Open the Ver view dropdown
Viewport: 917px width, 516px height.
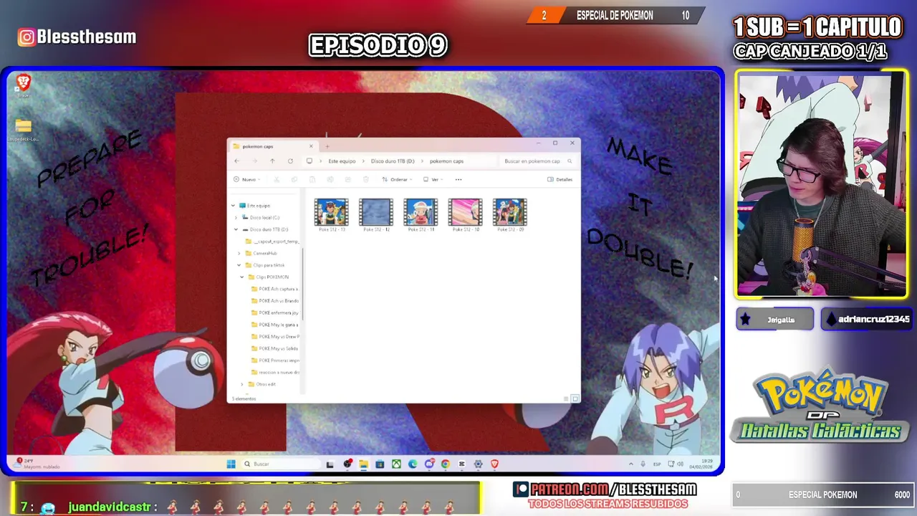(x=433, y=179)
